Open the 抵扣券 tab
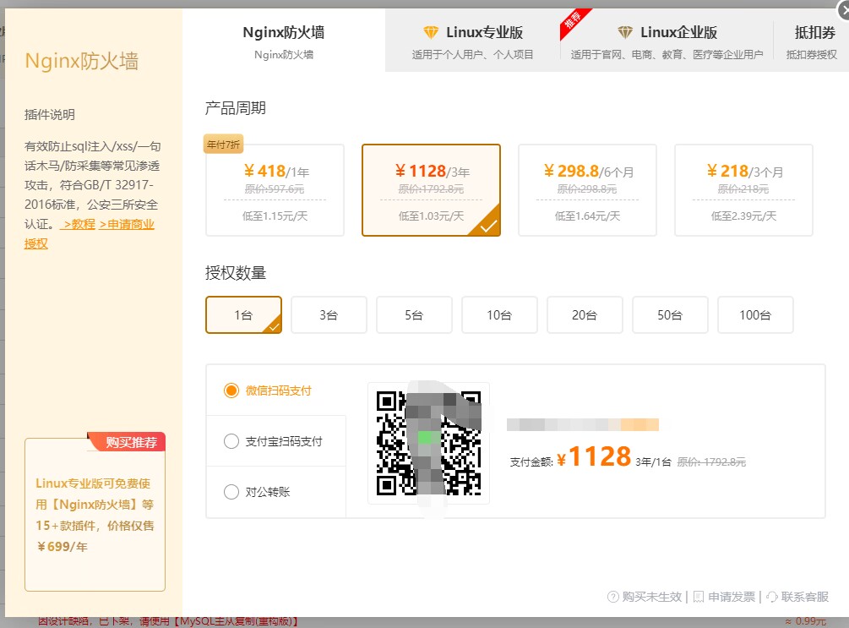Screen dimensions: 849x628 pos(814,41)
